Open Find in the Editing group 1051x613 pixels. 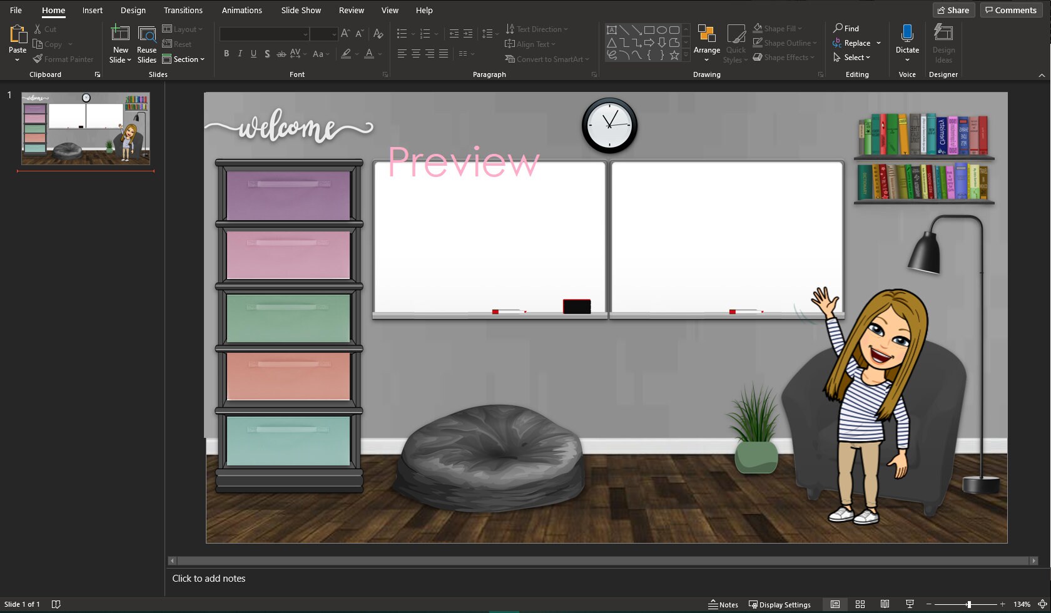tap(846, 28)
